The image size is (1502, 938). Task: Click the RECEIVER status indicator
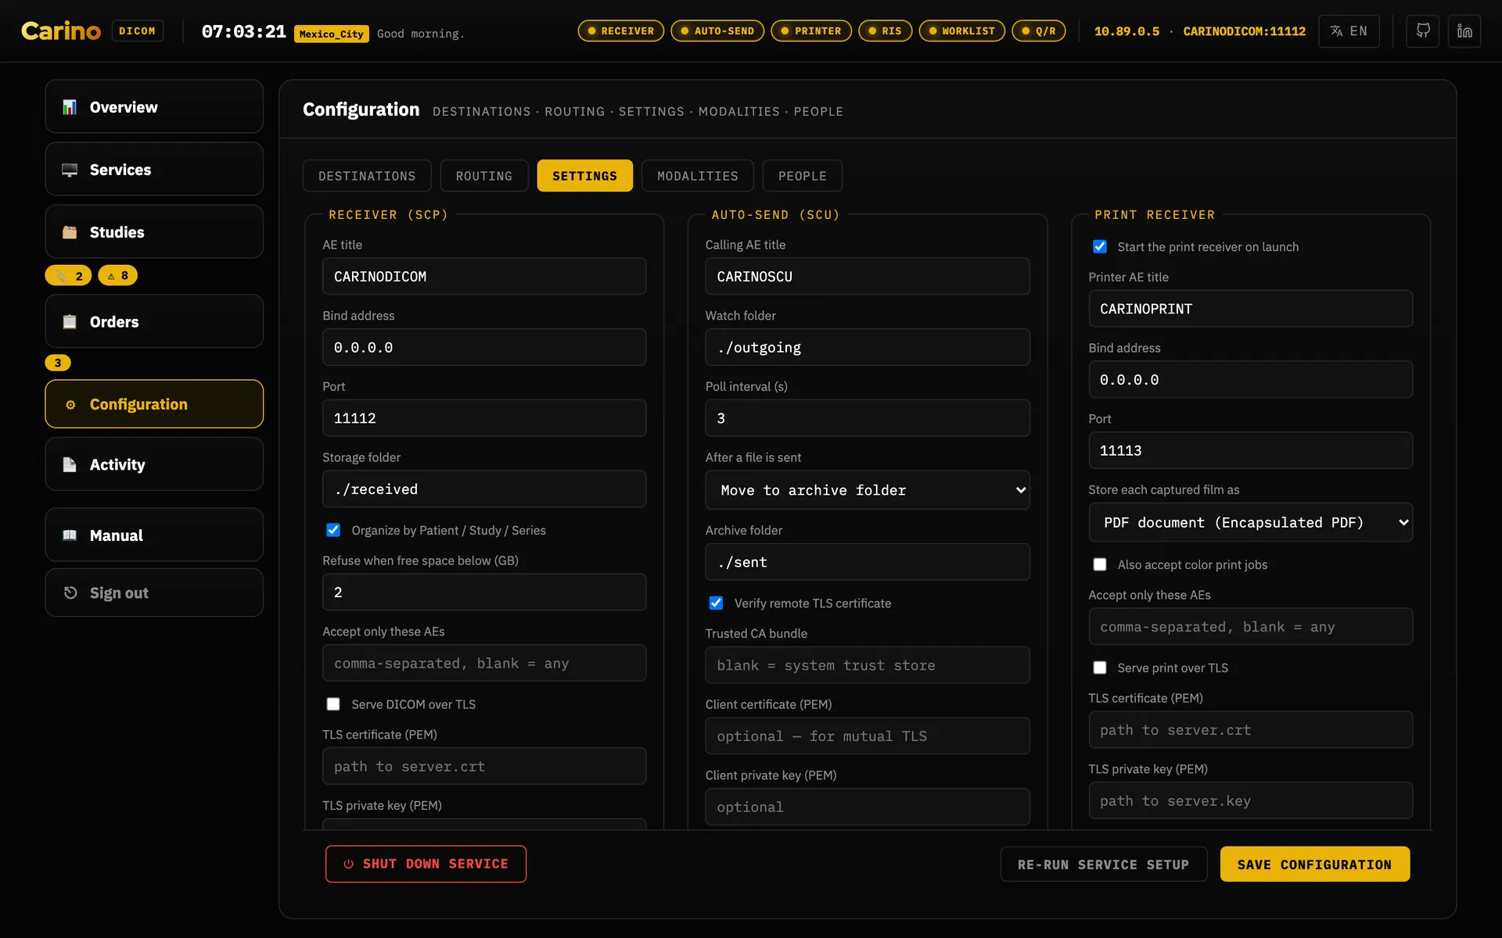coord(621,31)
